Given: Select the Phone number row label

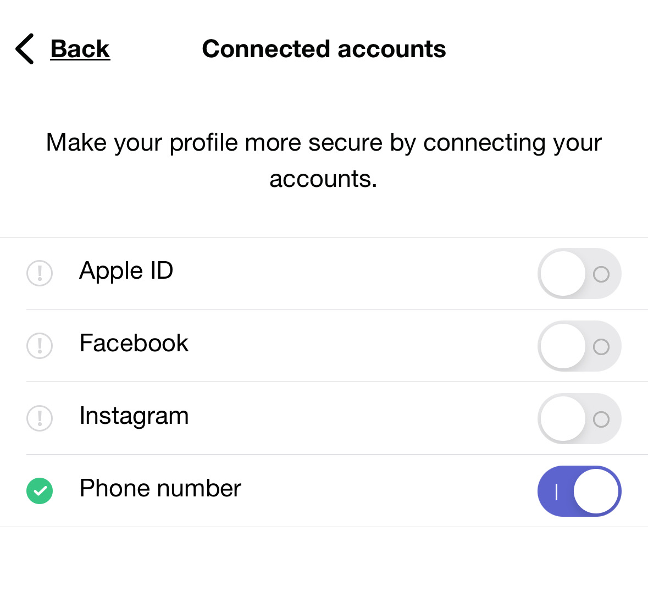Looking at the screenshot, I should tap(160, 488).
